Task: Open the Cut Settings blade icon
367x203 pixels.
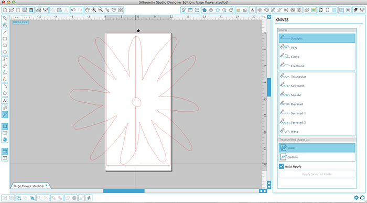Action: (x=355, y=10)
